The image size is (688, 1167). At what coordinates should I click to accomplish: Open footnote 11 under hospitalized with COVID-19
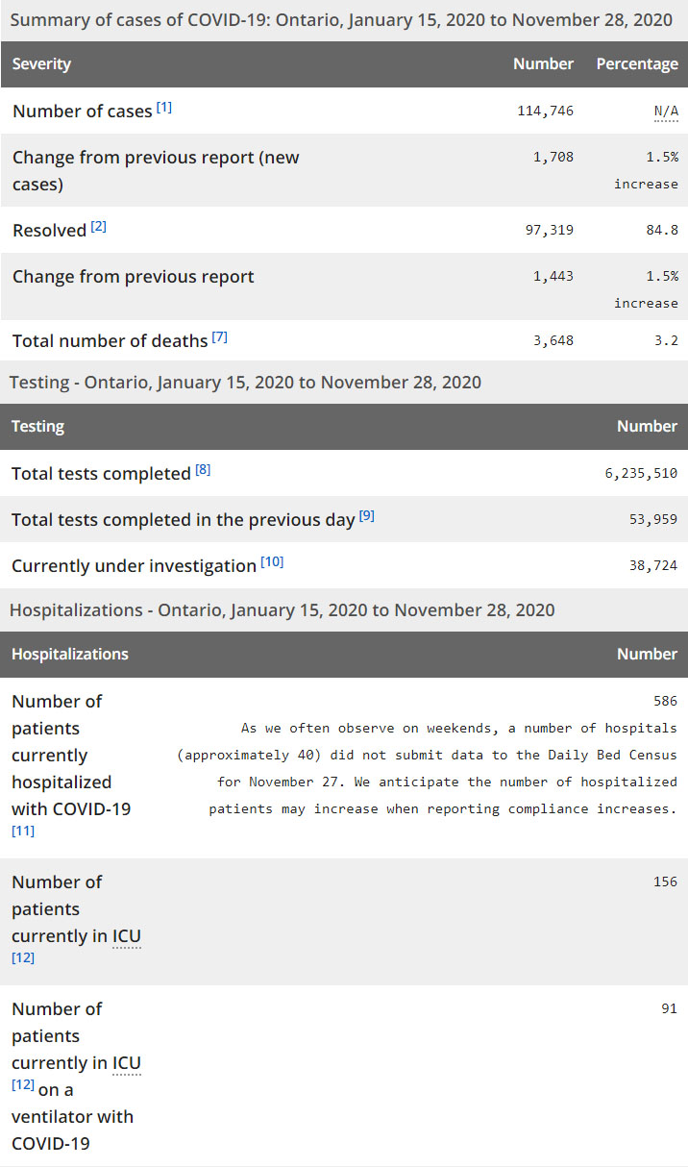[x=23, y=832]
